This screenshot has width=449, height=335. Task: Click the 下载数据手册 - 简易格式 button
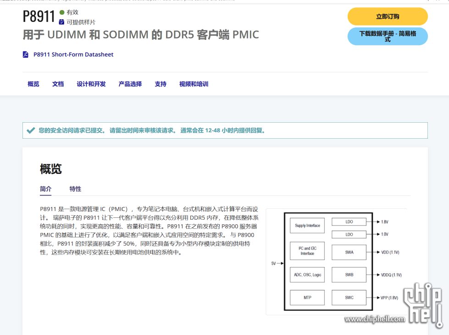tap(388, 36)
